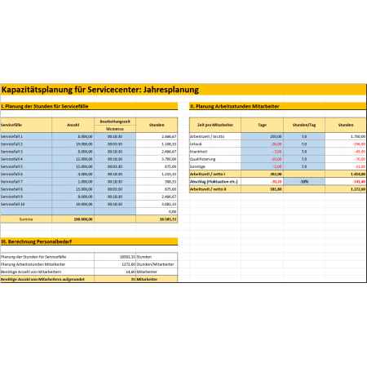Click 'Benötige Anzahl von Mitarbeitern aufgerundet' label

click(x=47, y=279)
